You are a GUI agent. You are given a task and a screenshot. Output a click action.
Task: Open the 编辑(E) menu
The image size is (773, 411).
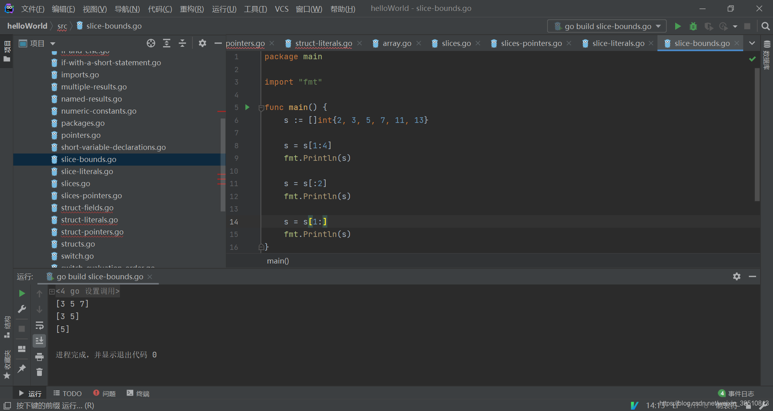[x=64, y=9]
